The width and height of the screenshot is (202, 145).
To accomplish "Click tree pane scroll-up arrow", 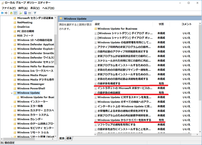I will (55, 18).
